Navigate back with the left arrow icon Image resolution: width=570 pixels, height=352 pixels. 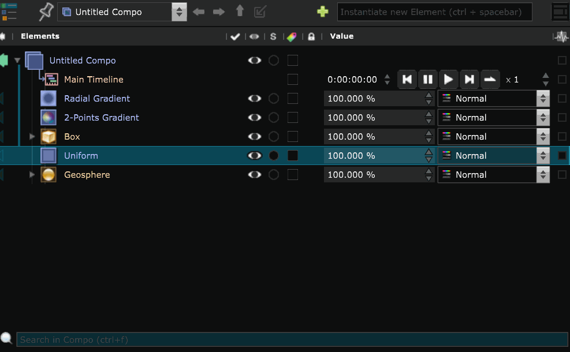pos(199,12)
